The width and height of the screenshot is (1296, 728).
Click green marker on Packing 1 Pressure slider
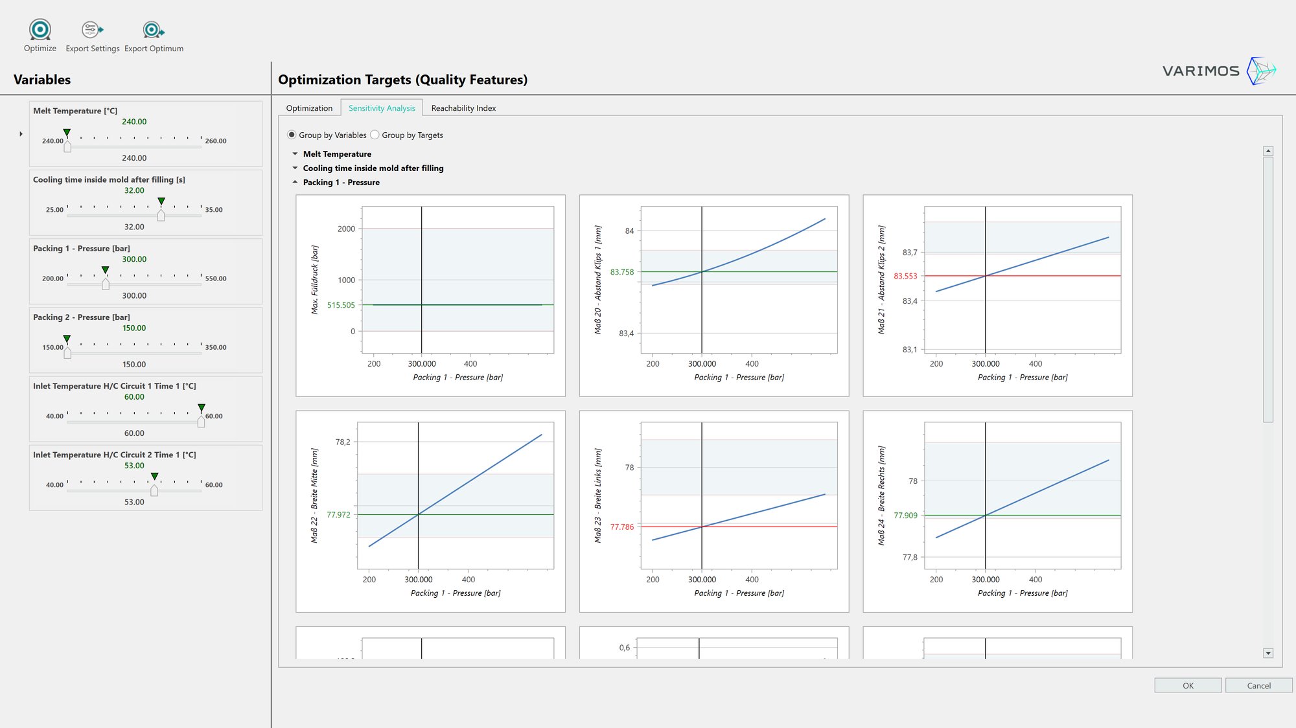tap(106, 270)
